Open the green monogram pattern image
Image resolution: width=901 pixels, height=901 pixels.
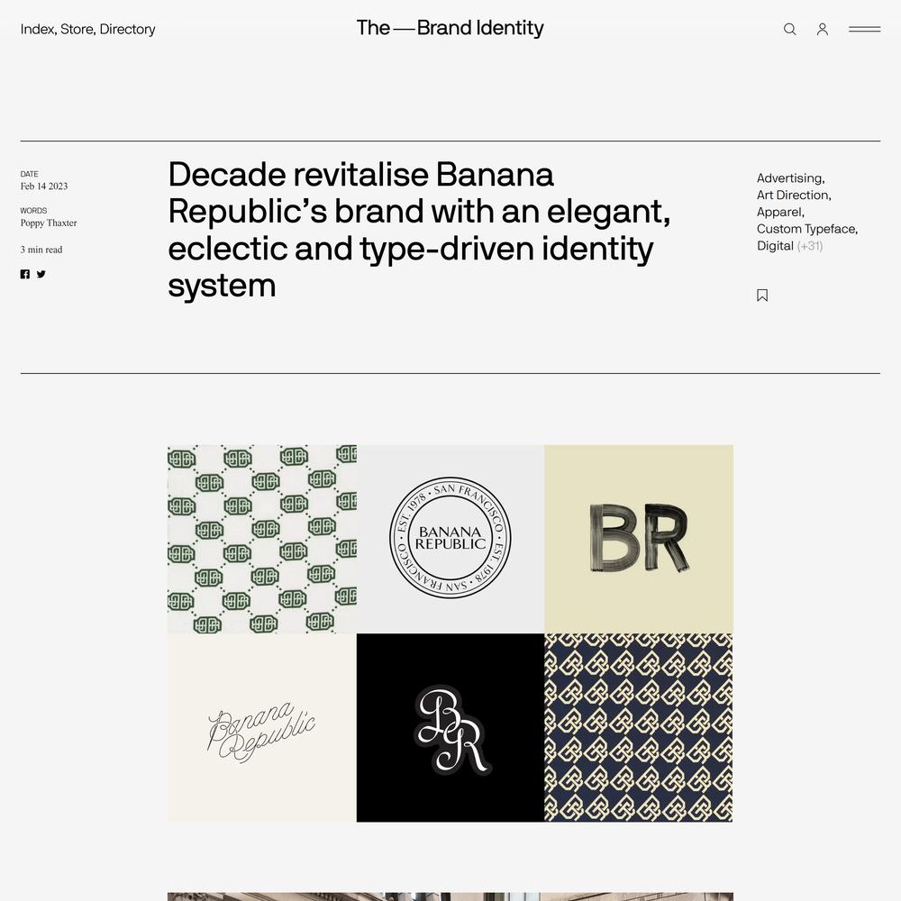[262, 539]
